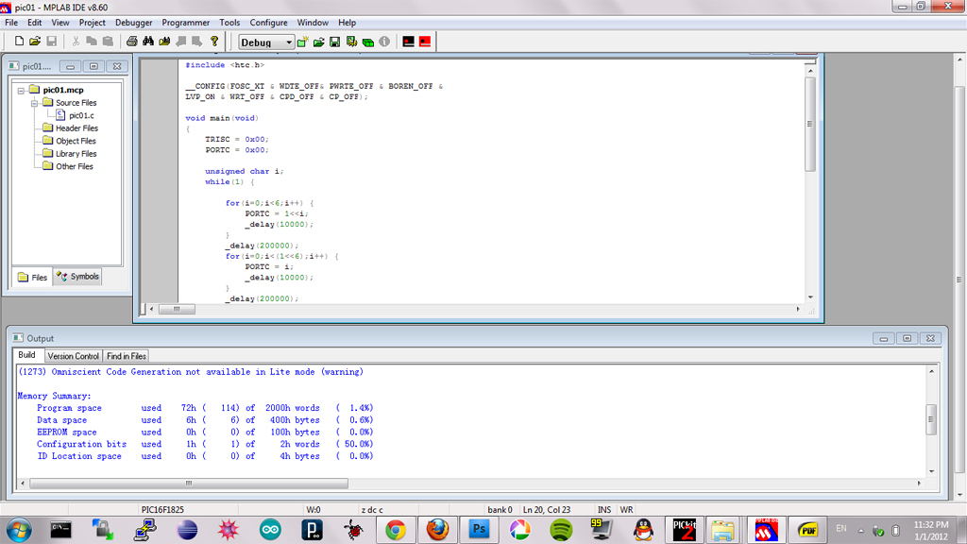Click the grey info circle icon

384,42
